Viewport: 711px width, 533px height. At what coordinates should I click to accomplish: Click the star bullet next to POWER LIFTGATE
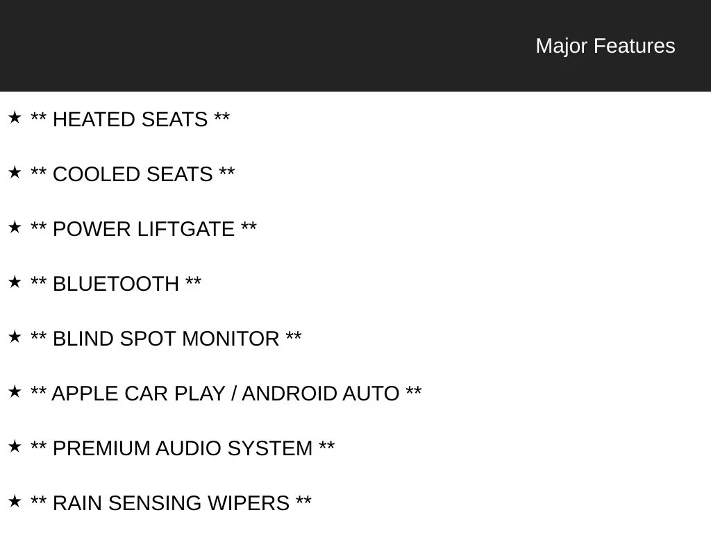pos(15,228)
